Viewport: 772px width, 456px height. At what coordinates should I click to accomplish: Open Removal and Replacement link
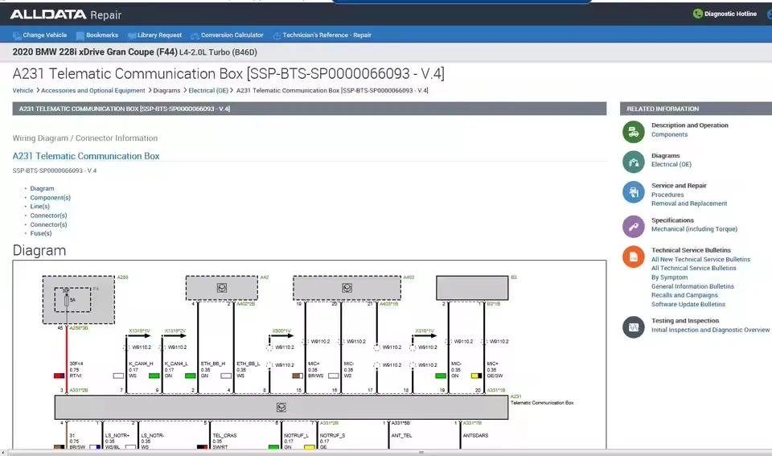[x=689, y=203]
